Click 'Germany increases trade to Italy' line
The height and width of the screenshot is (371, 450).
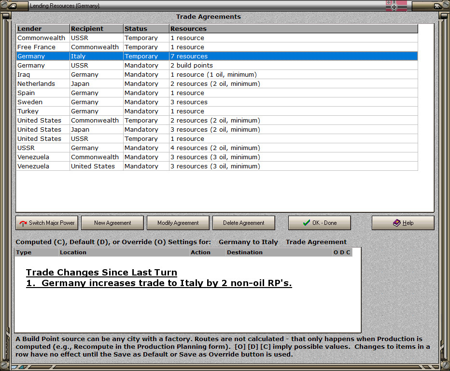click(x=159, y=283)
